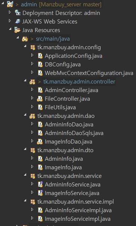The height and width of the screenshot is (226, 136).
Task: Select the tk.manzbuy.admin.dto package label
Action: [65, 150]
